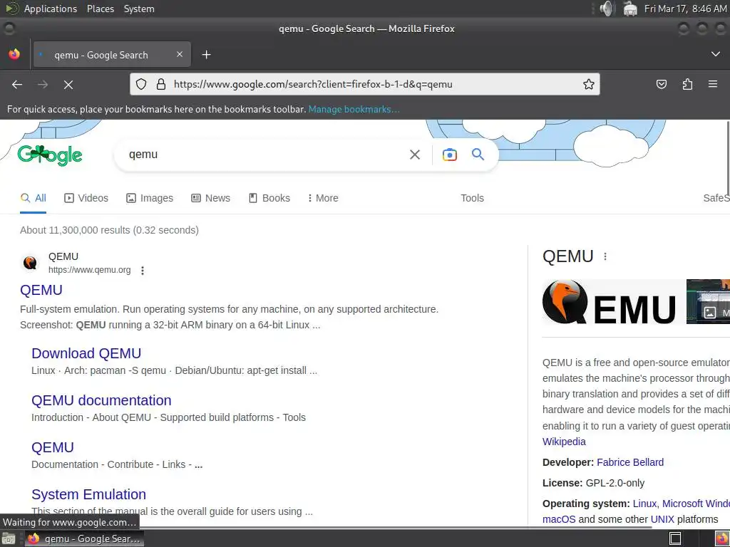Open the Linux operating system link
Viewport: 730px width, 547px height.
(x=644, y=504)
